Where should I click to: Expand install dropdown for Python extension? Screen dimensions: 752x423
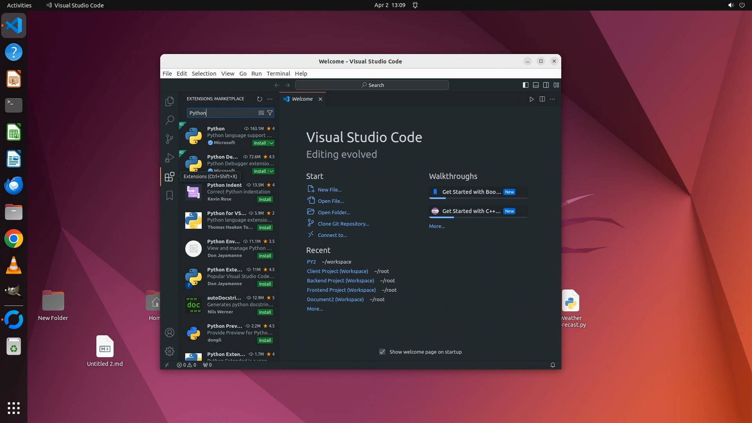271,143
